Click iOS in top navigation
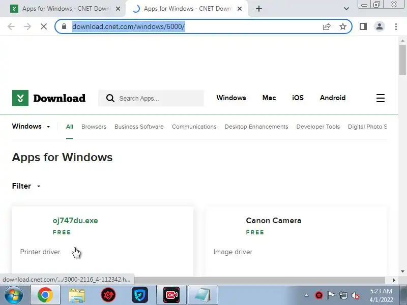 pyautogui.click(x=298, y=98)
